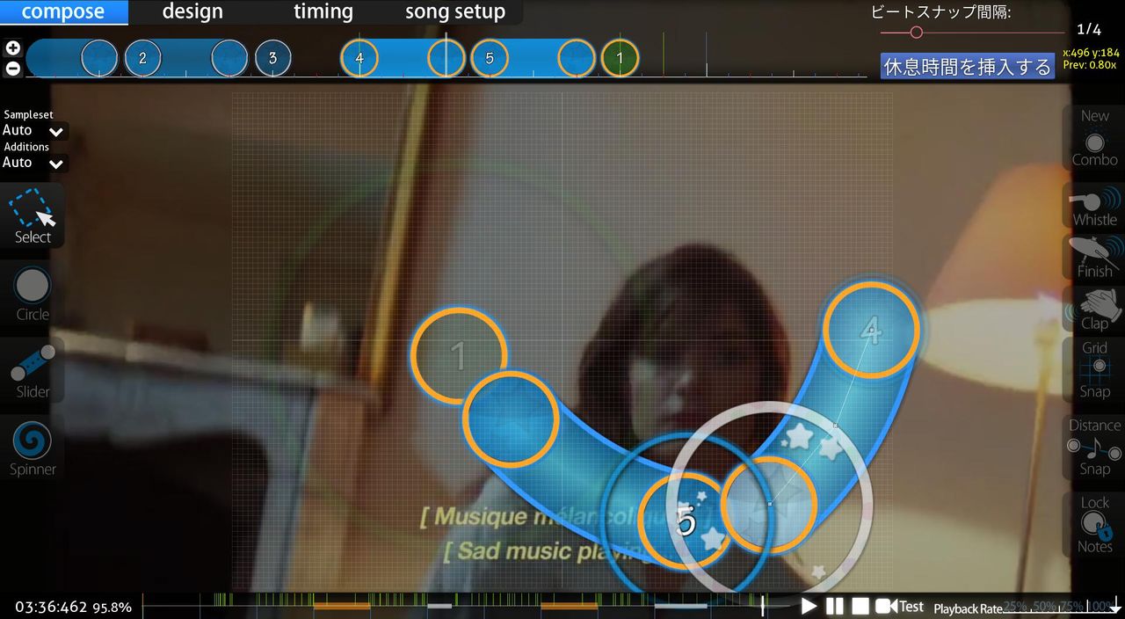1125x619 pixels.
Task: Select the Spinner tool
Action: point(33,448)
